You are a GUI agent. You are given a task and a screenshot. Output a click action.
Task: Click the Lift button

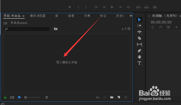click(138, 7)
